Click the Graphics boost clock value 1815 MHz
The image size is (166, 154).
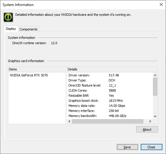116,101
